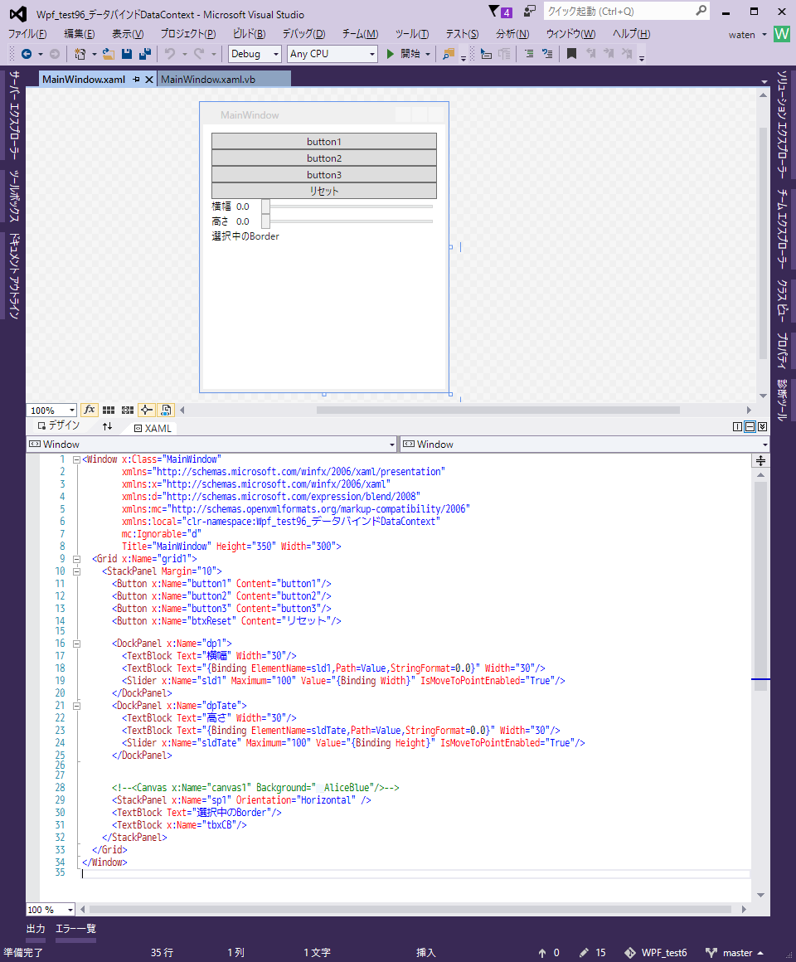Toggle snap to snaplines button
Viewport: 796px width, 962px height.
pos(147,410)
